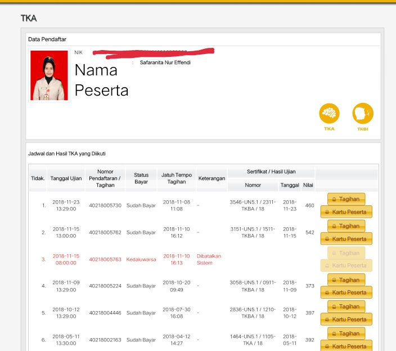Click exam date 2018-11-23 13:29:00

(x=66, y=205)
